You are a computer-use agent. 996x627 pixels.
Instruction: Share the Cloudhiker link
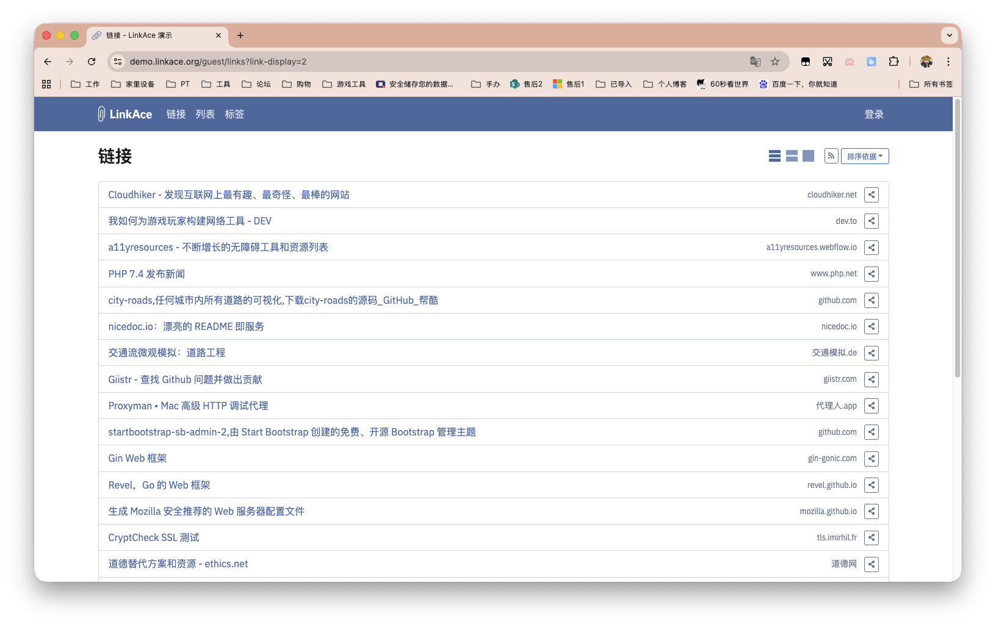(871, 195)
